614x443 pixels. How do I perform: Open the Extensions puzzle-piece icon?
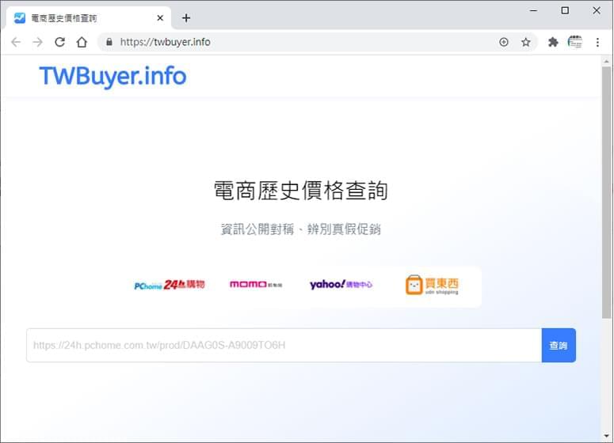click(x=553, y=42)
